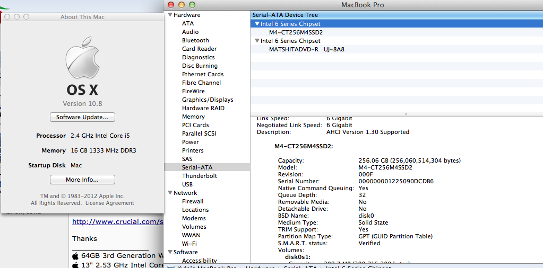Click the TRIM Support Yes value

click(x=363, y=229)
